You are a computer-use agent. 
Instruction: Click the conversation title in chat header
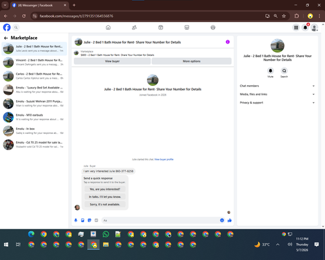click(x=132, y=42)
